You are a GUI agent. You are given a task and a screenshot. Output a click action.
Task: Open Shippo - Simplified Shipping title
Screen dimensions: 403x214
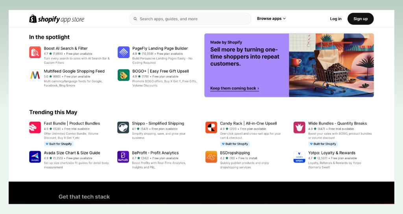158,123
